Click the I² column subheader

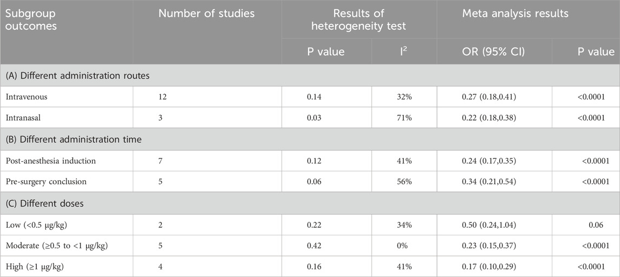(403, 52)
